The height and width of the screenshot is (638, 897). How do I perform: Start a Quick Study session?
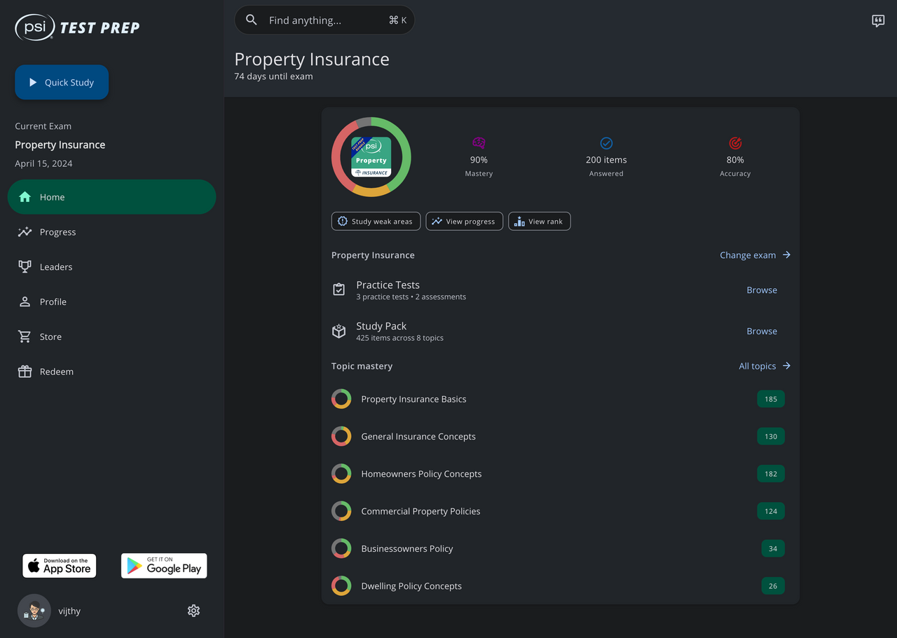point(62,82)
